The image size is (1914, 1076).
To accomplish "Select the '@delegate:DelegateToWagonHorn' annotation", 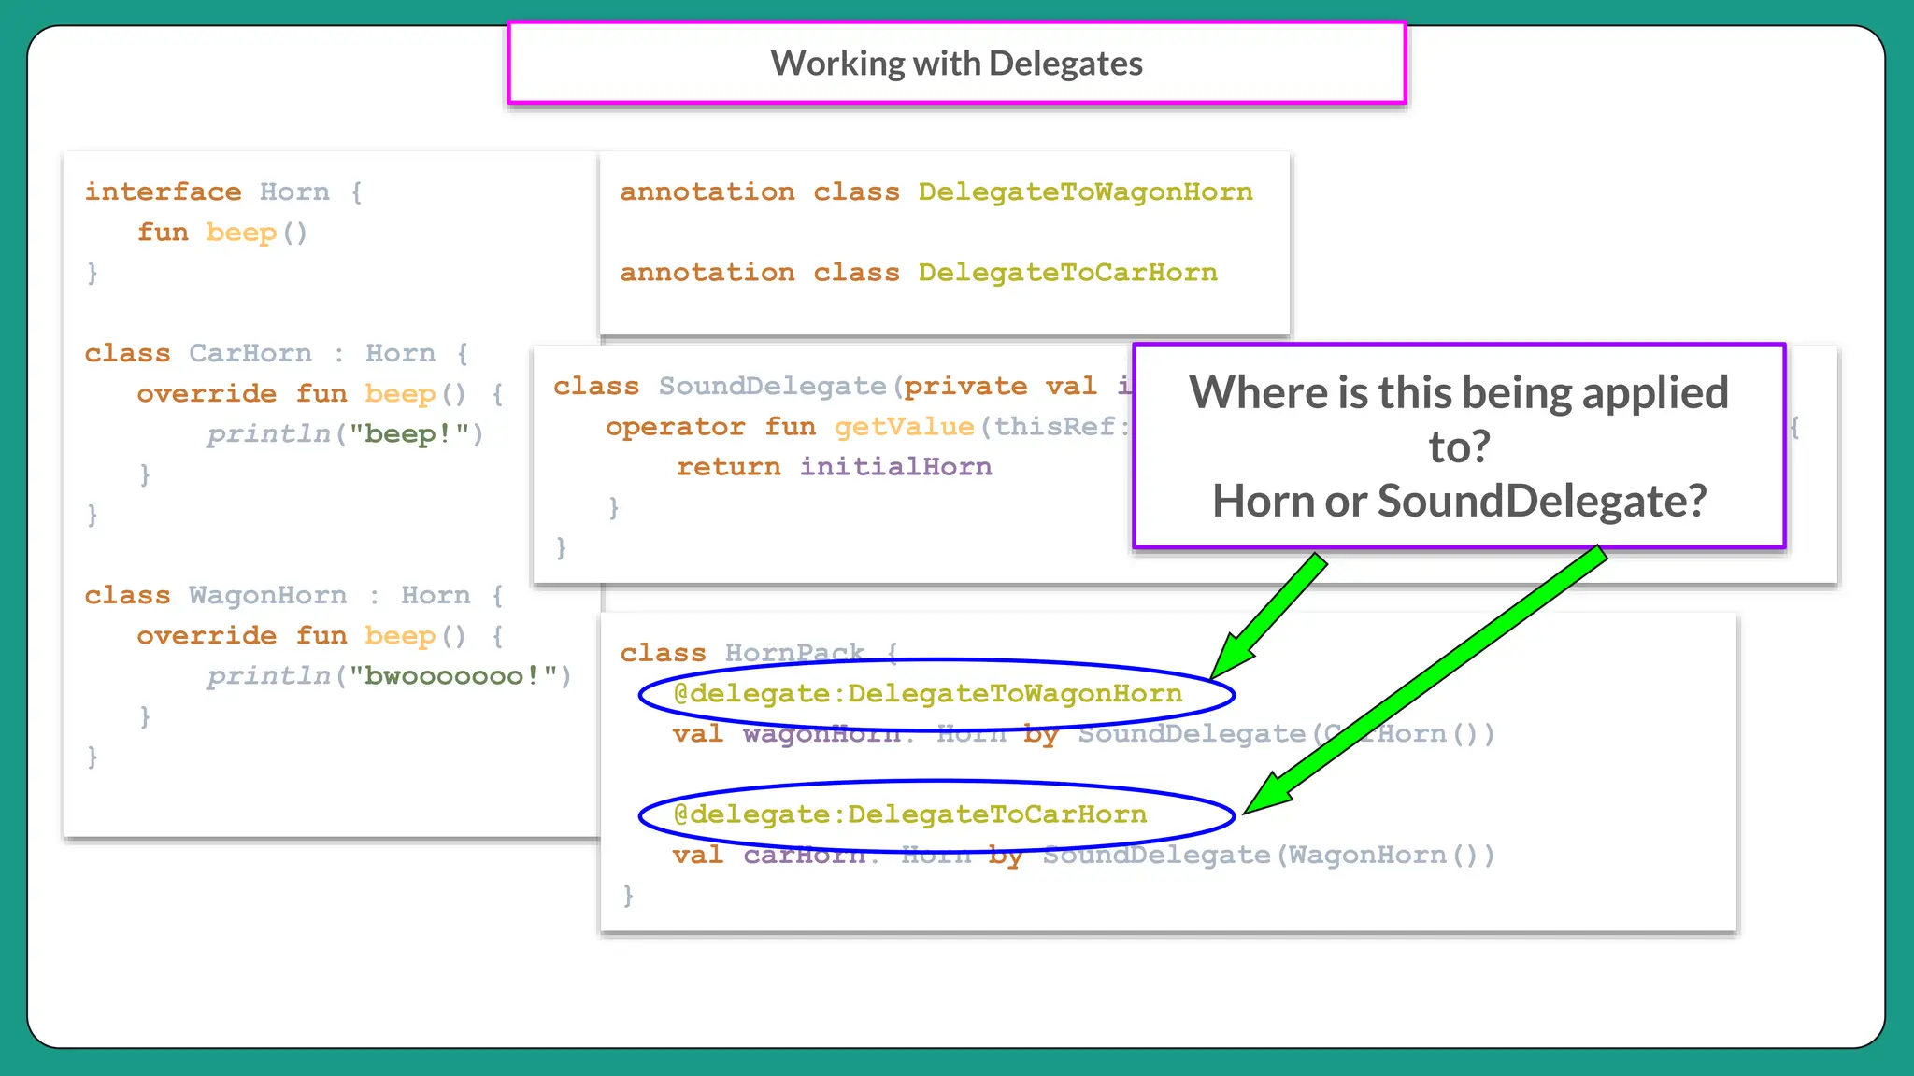I will [928, 693].
